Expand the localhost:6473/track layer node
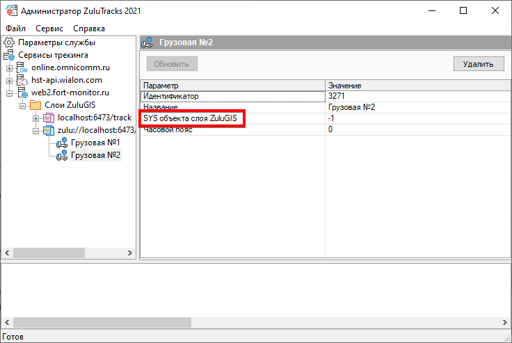 click(35, 118)
